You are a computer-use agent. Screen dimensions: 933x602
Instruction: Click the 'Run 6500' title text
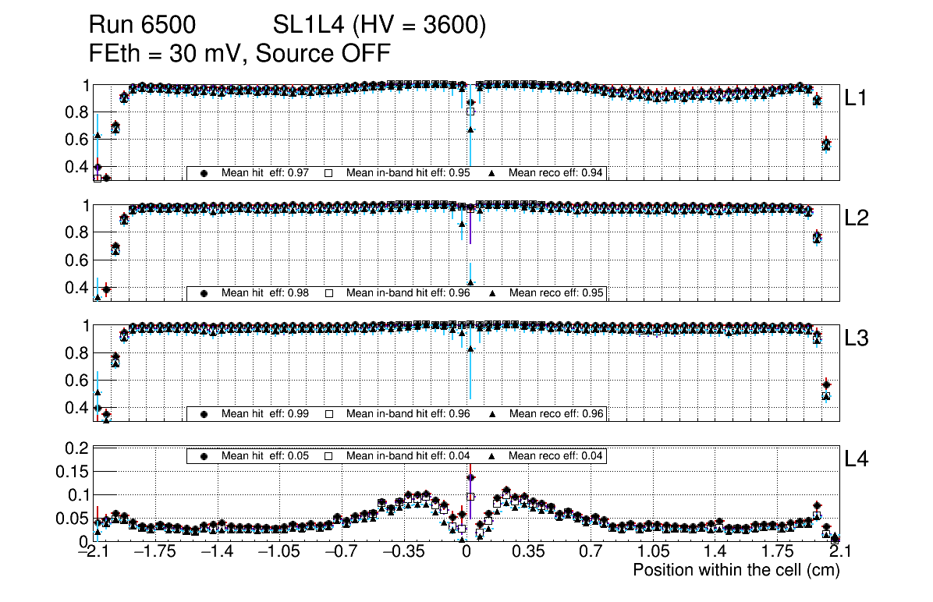pyautogui.click(x=141, y=27)
